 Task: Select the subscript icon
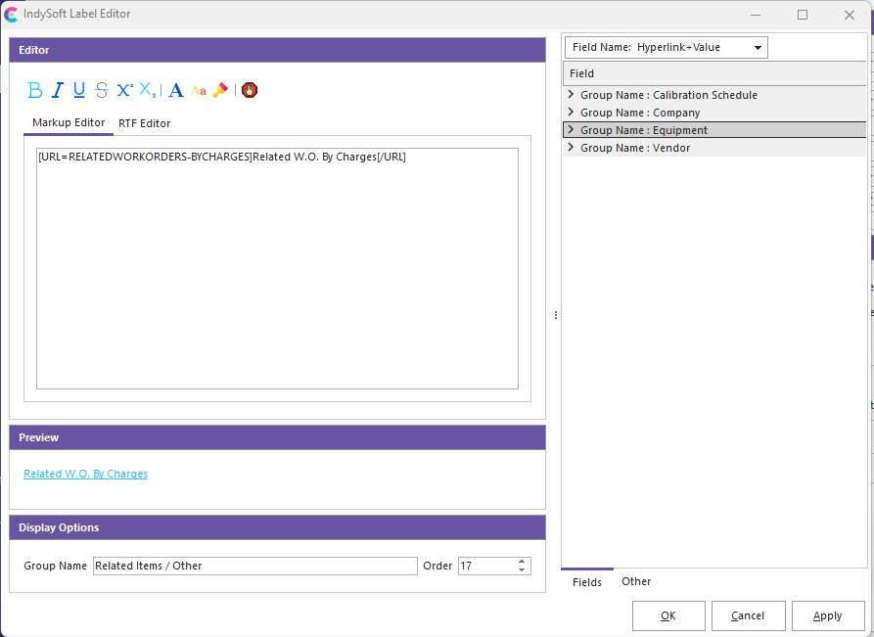point(147,90)
